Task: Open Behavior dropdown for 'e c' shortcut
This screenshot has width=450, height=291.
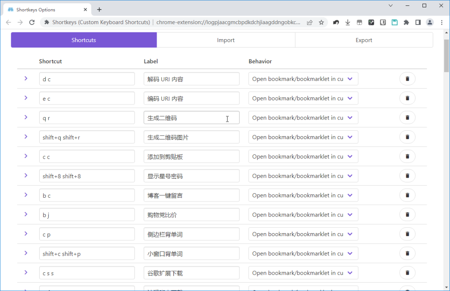Action: pos(303,98)
